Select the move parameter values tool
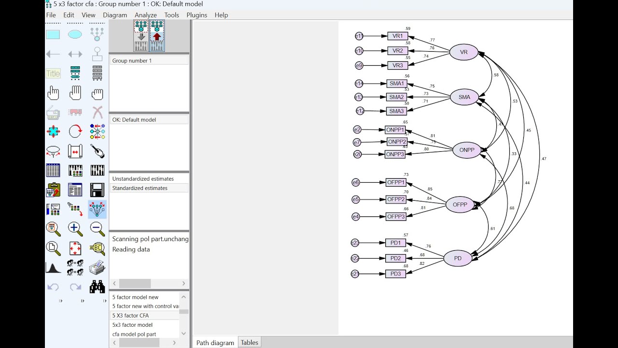This screenshot has width=618, height=348. point(53,151)
